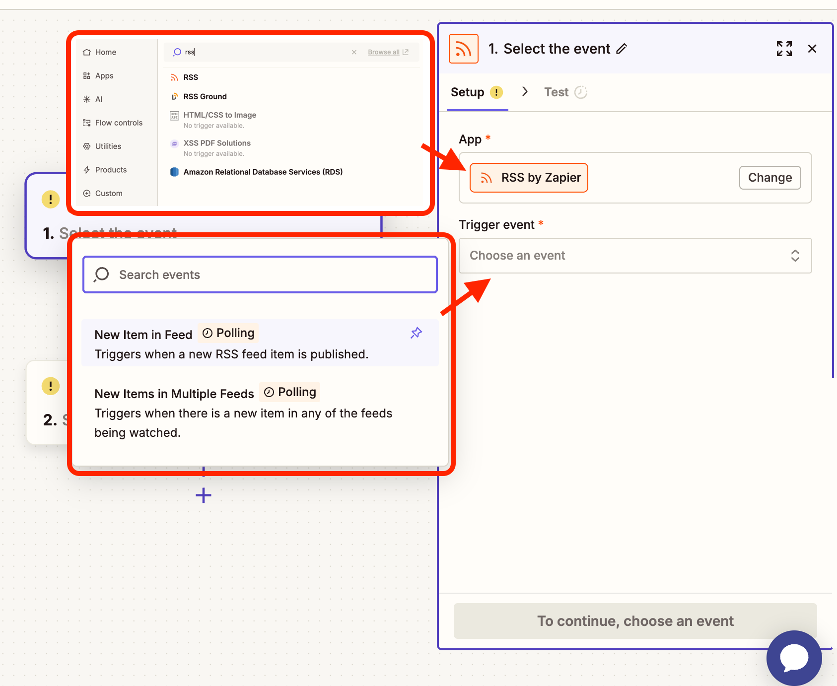
Task: Close the Select the event panel
Action: pos(812,49)
